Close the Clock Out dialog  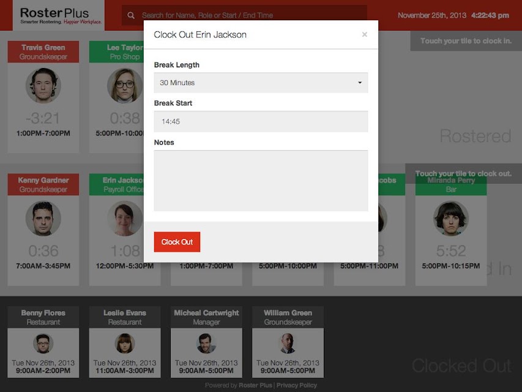365,34
